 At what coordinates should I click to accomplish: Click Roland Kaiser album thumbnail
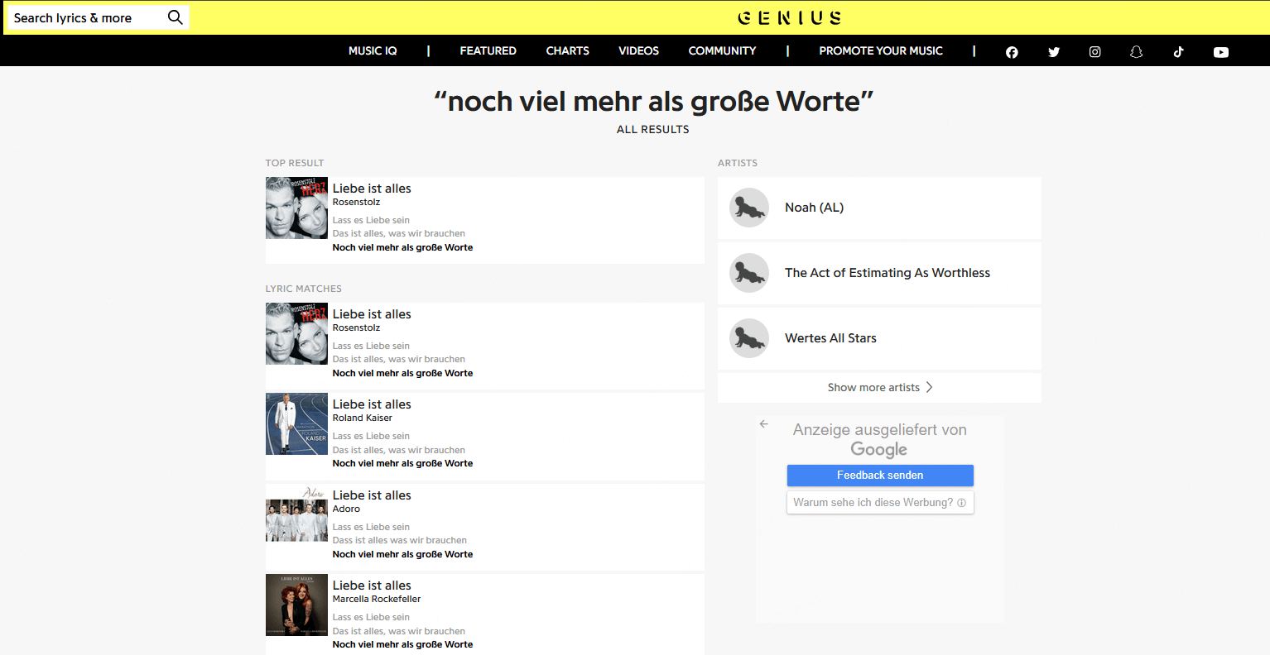(296, 423)
